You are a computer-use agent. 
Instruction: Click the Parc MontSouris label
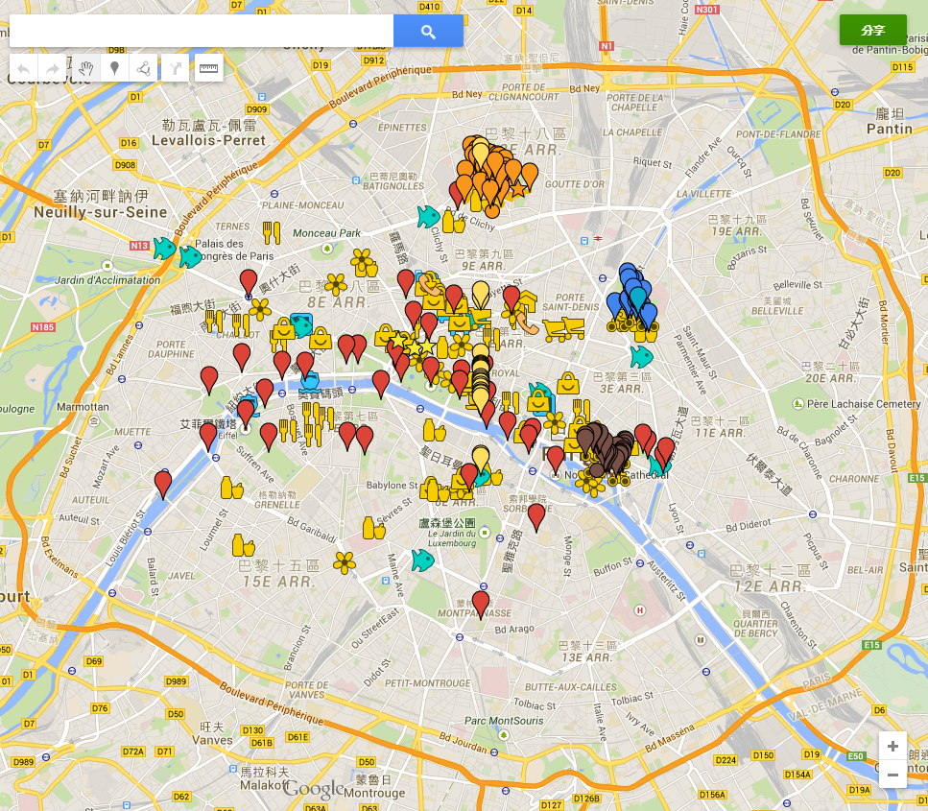pyautogui.click(x=504, y=721)
